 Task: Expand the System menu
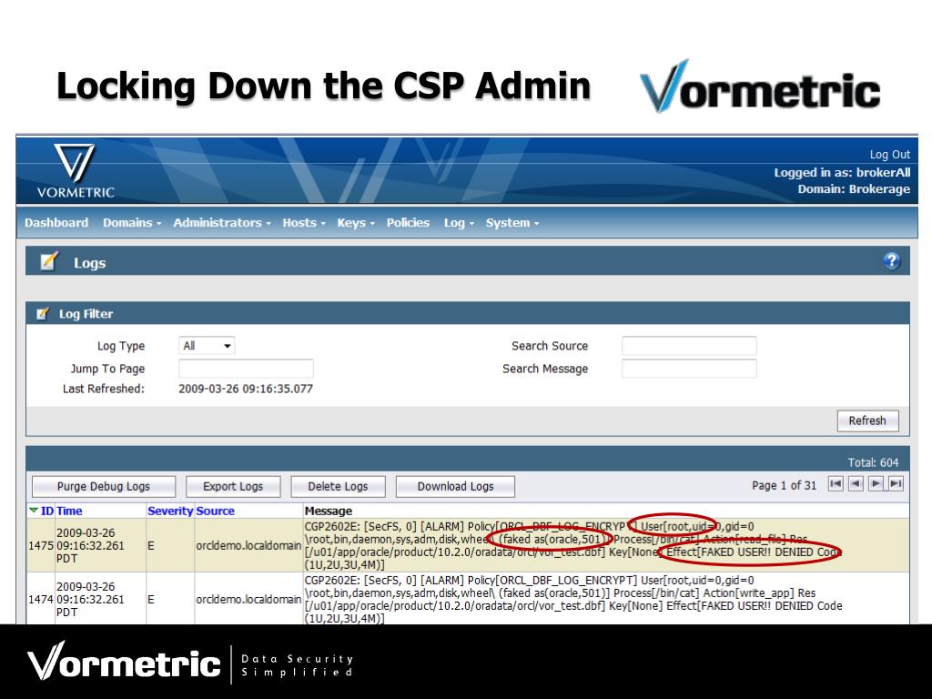tap(512, 223)
